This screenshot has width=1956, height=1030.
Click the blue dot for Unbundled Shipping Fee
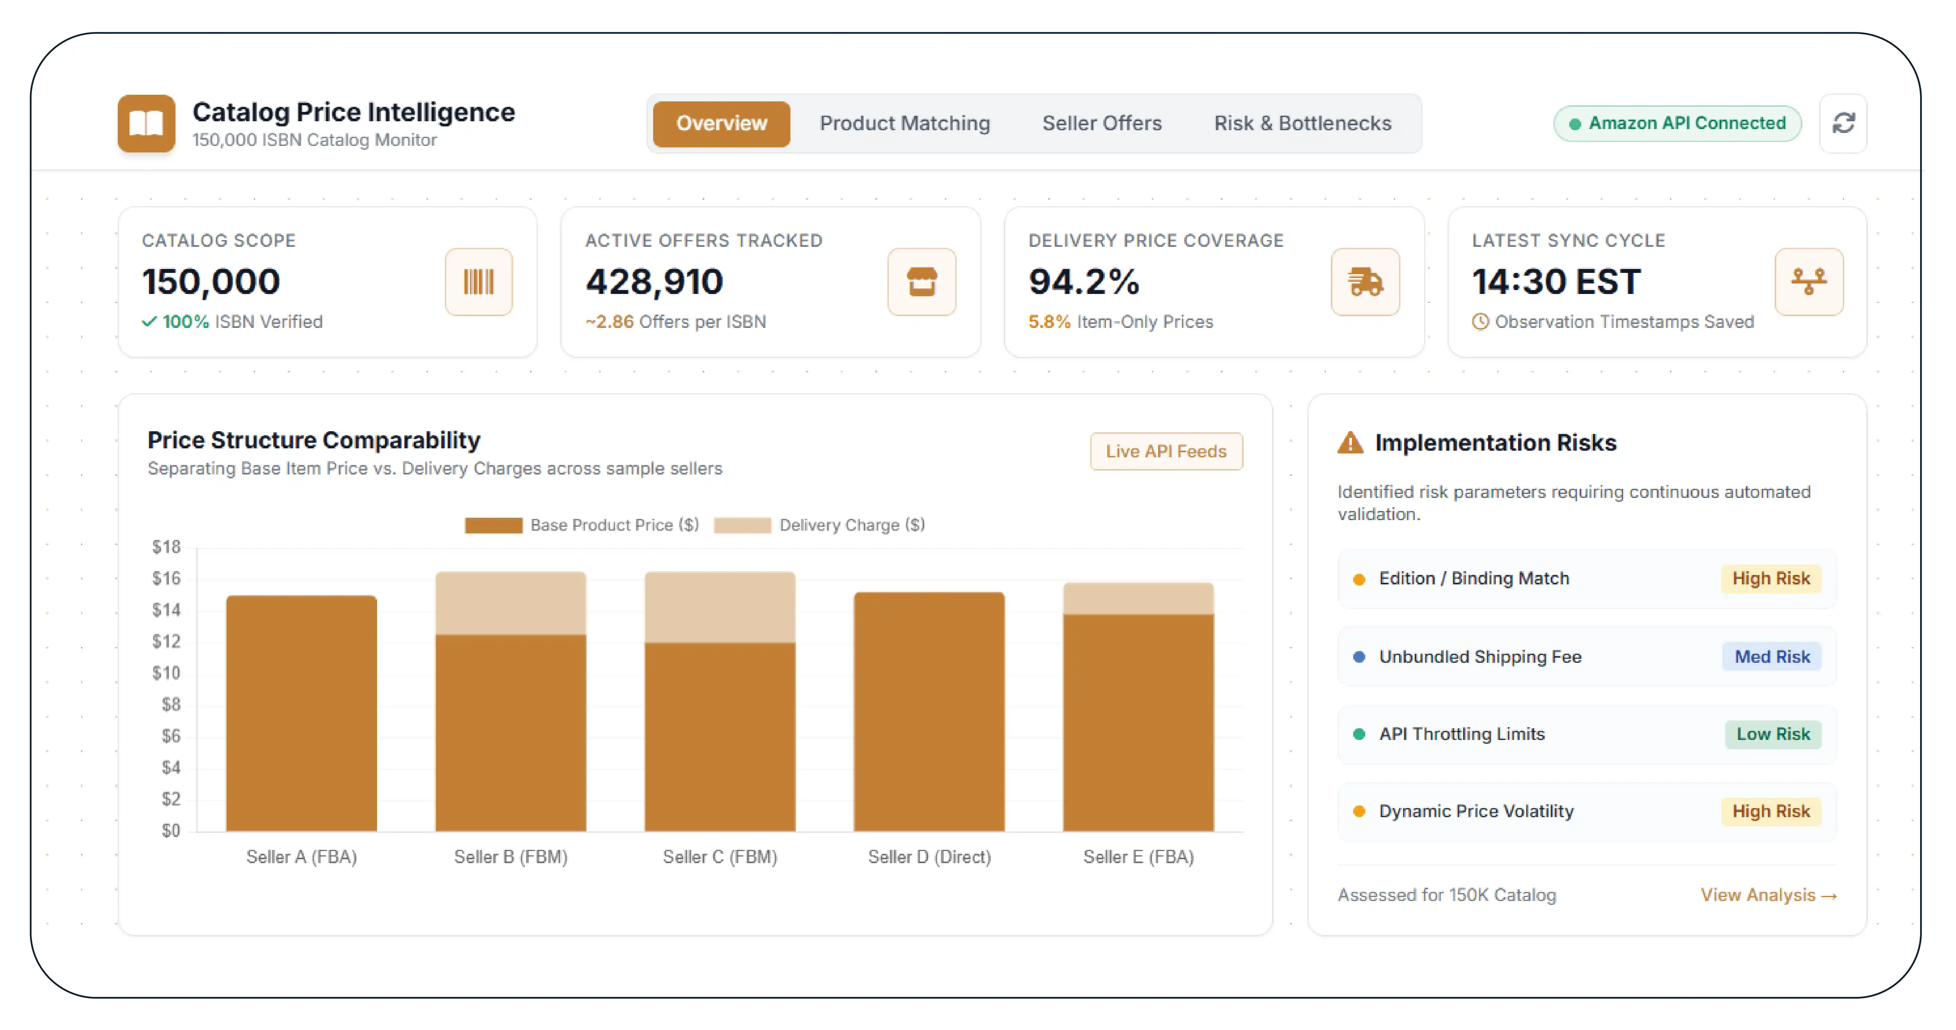click(1359, 657)
